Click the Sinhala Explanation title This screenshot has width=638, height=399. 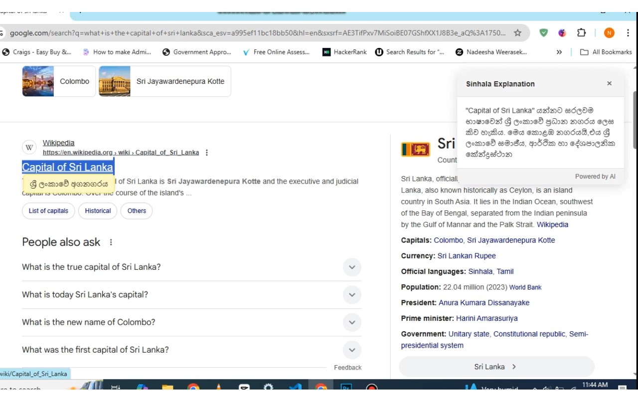[x=500, y=84]
